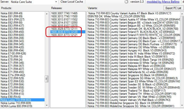Open the Server dropdown showing Nokia Care Suite

34,2
